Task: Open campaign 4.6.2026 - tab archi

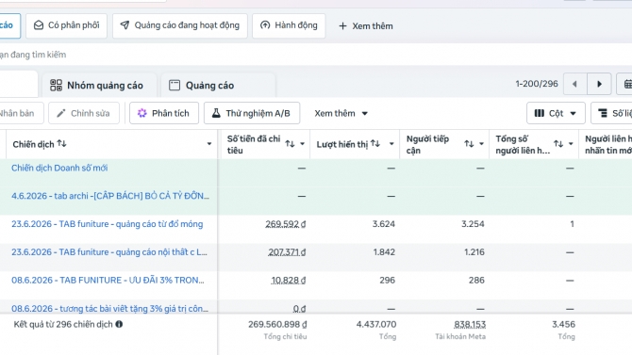Action: [x=110, y=196]
